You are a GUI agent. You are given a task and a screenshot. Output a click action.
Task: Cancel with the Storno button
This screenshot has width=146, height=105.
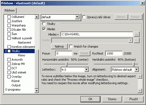click(x=112, y=99)
